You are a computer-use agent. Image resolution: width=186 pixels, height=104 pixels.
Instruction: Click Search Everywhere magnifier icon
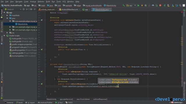click(180, 5)
